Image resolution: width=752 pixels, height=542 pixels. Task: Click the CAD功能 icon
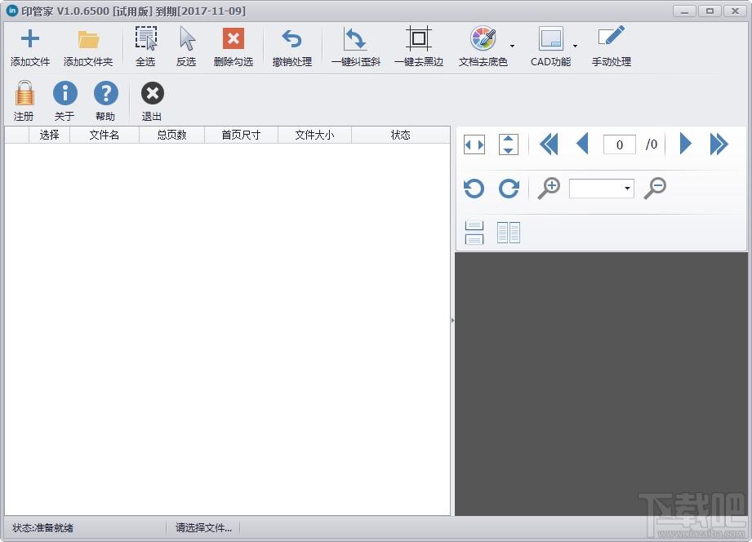pos(550,38)
